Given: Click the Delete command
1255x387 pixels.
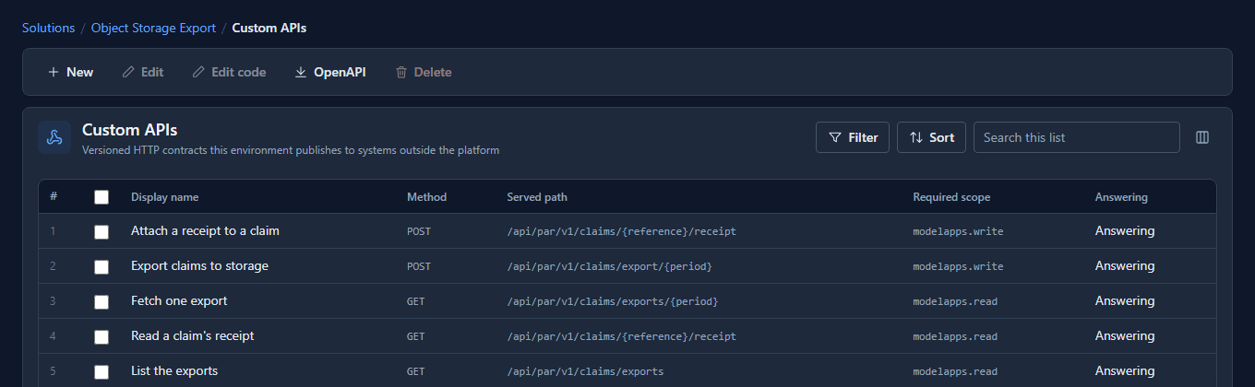Looking at the screenshot, I should [x=424, y=72].
